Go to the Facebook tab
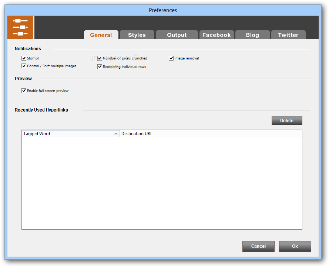This screenshot has width=329, height=267. coord(216,35)
